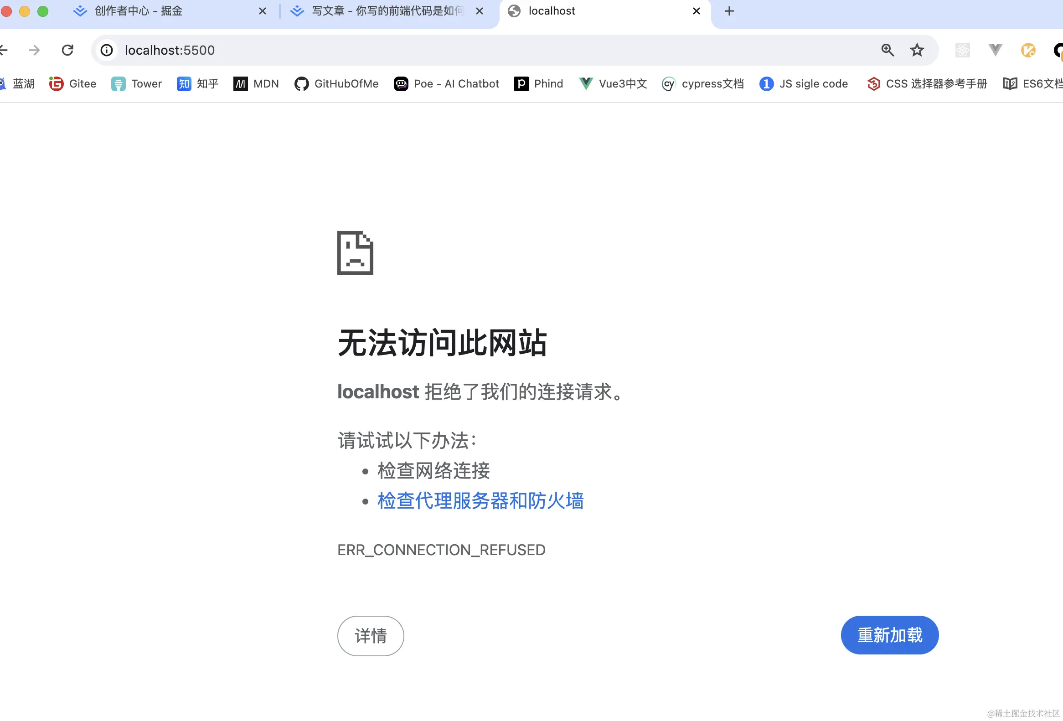The image size is (1063, 721).
Task: Close the localhost tab
Action: pyautogui.click(x=697, y=11)
